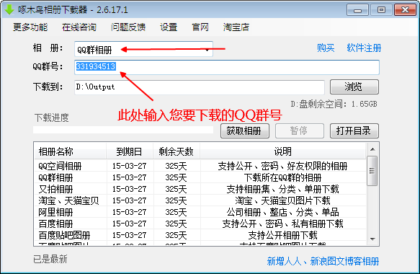Click the 打开目录 button
Screen dimensions: 420x274
[354, 131]
